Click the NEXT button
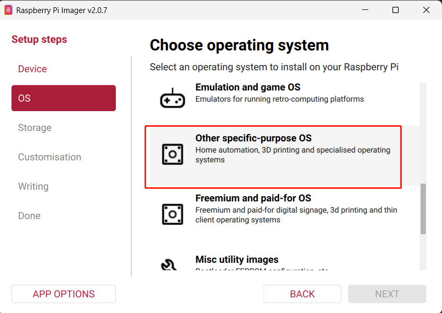The height and width of the screenshot is (313, 442). (387, 294)
